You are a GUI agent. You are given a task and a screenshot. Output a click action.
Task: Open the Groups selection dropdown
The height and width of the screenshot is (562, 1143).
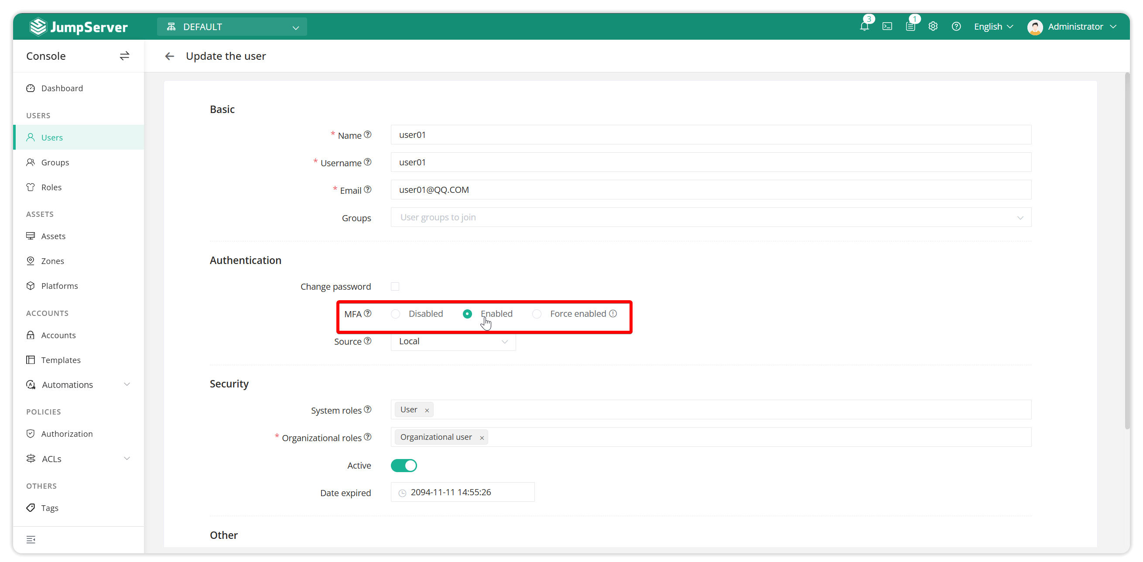[x=711, y=217]
